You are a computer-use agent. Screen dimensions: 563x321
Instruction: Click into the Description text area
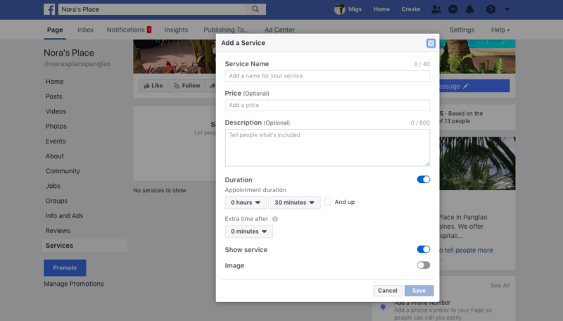point(327,148)
